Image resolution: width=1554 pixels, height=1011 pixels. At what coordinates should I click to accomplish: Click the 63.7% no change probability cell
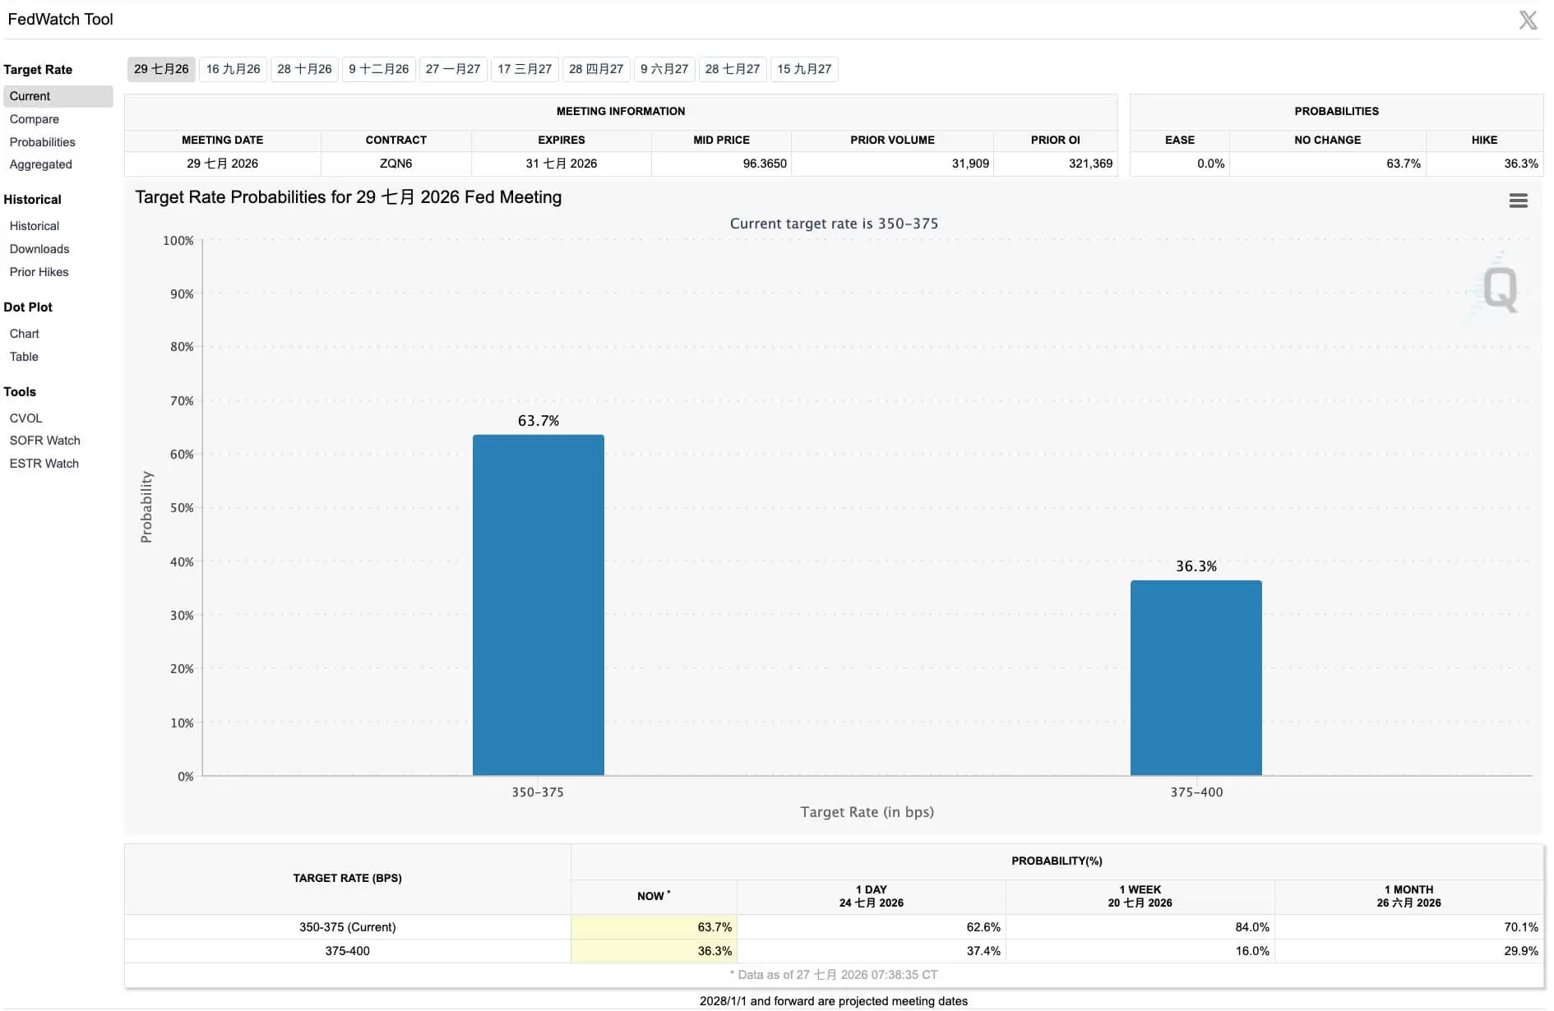tap(1328, 164)
